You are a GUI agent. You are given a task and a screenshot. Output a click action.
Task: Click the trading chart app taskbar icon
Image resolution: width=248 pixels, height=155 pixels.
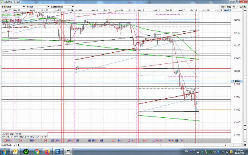point(68,152)
